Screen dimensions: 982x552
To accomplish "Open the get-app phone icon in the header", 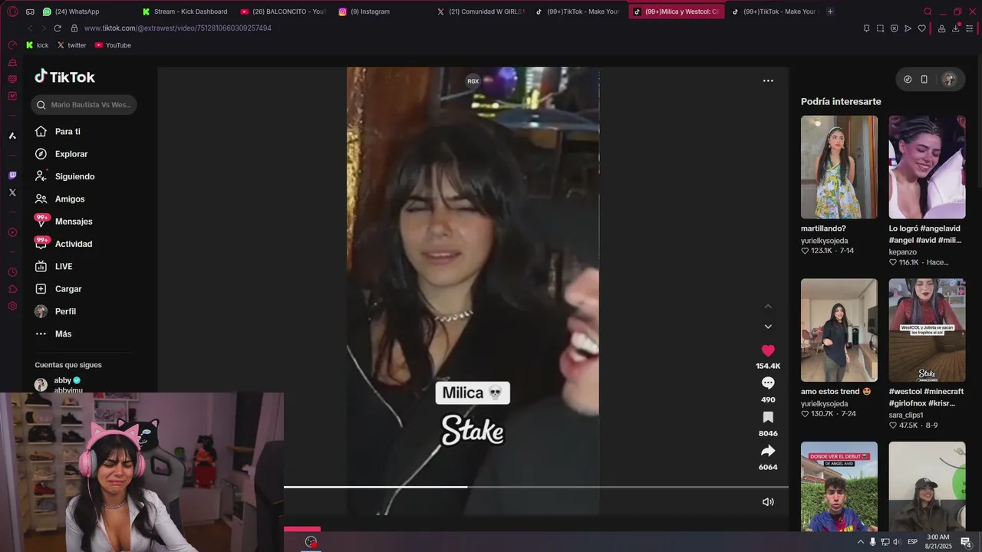I will tap(924, 79).
